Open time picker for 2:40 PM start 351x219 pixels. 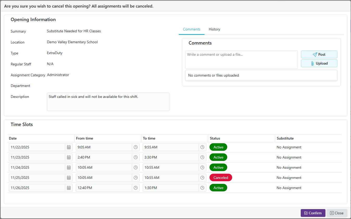pyautogui.click(x=136, y=157)
